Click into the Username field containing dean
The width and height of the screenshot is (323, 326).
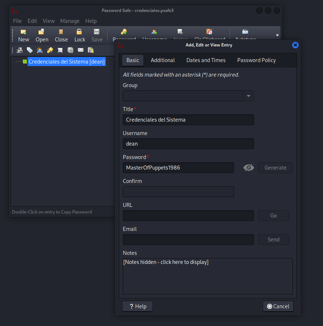[188, 144]
